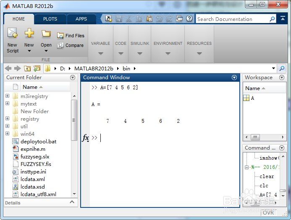Screen dimensions: 291x220
Task: Expand the win64 folder
Action: pyautogui.click(x=7, y=133)
